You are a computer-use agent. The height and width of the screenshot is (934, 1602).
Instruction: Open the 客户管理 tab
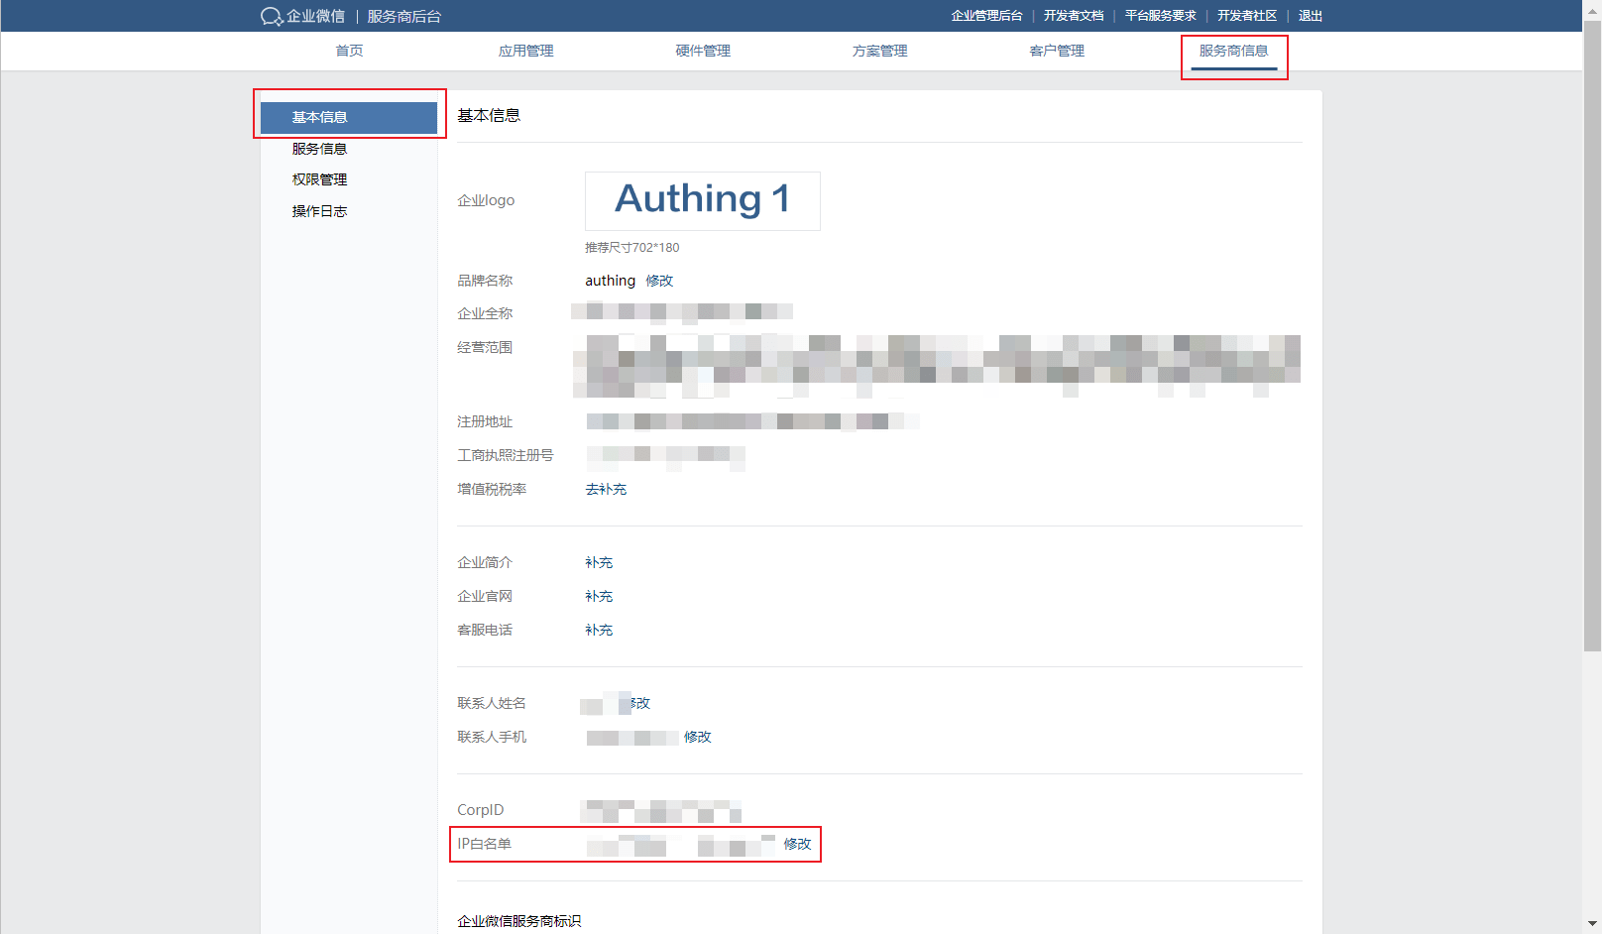1057,51
